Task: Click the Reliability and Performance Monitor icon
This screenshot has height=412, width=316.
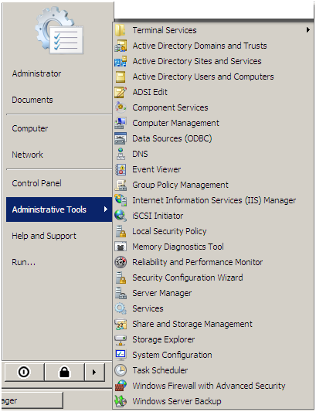Action: (x=121, y=262)
